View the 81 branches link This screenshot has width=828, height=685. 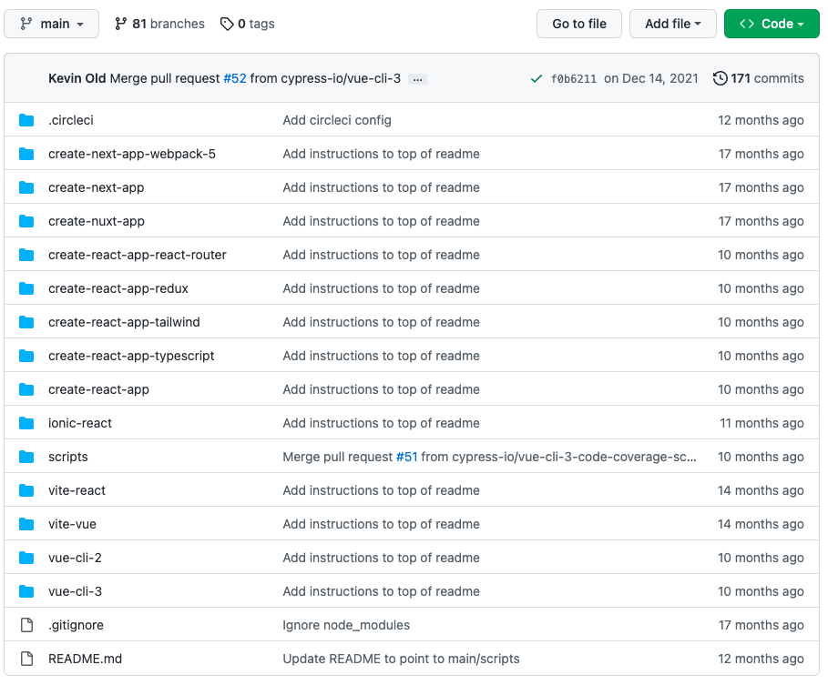pyautogui.click(x=159, y=24)
